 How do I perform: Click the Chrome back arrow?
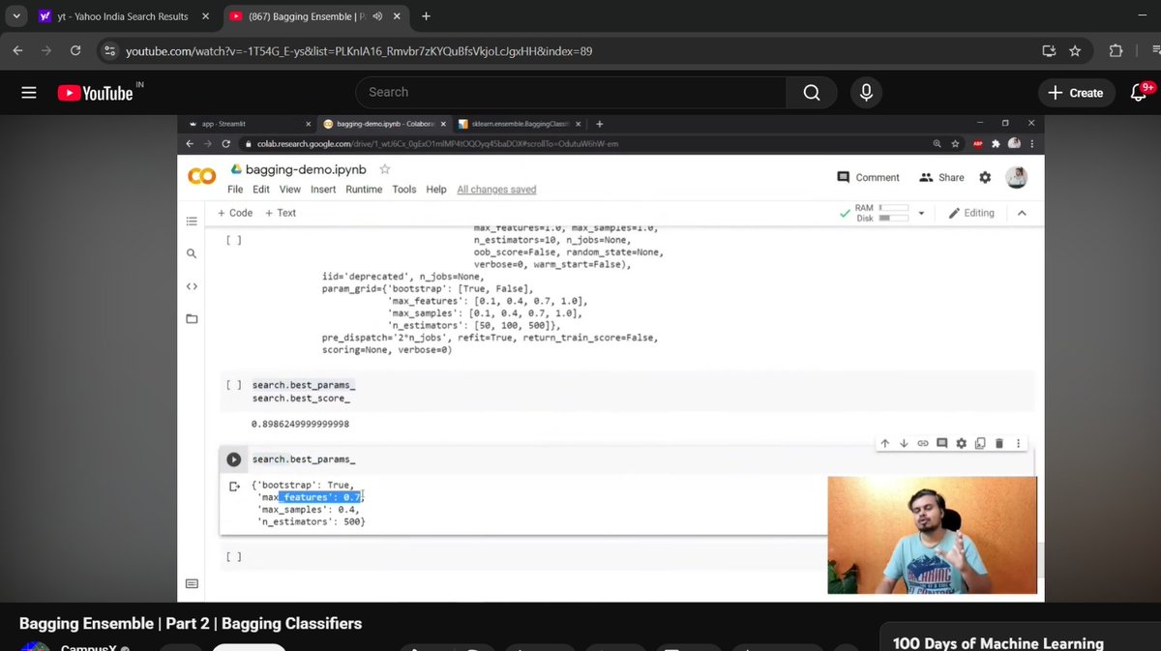tap(18, 50)
